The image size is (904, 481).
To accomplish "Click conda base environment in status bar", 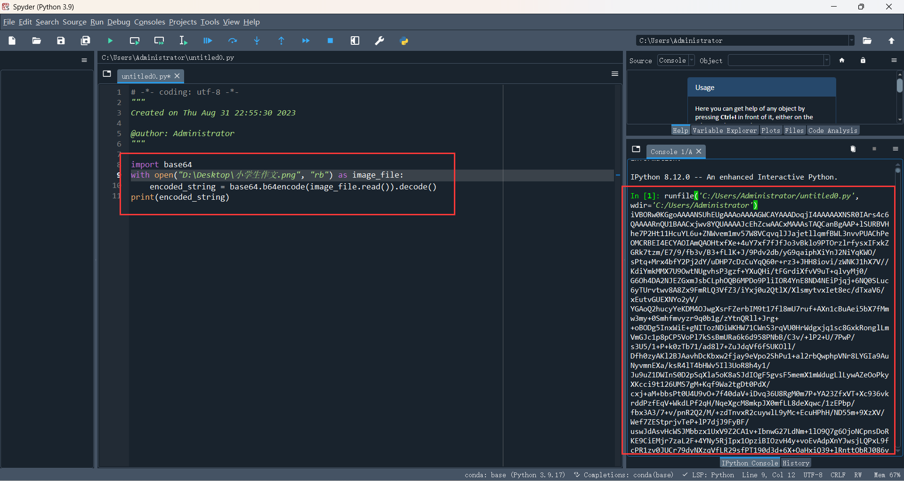I will 515,475.
